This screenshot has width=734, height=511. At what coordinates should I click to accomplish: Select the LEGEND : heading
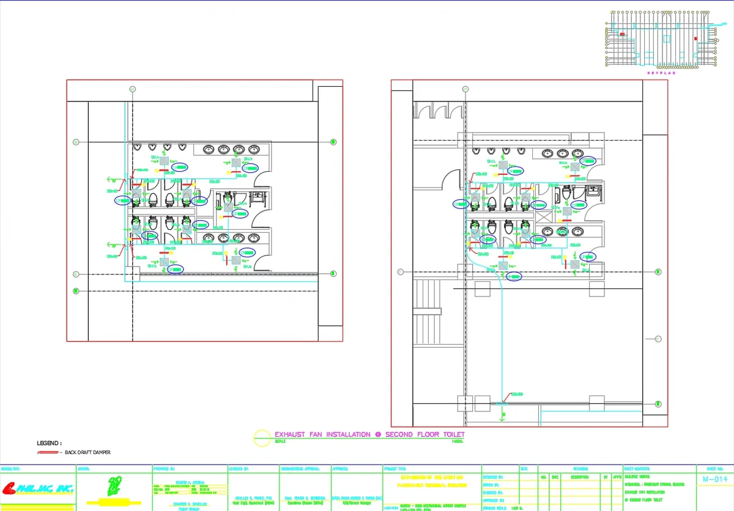tap(49, 443)
